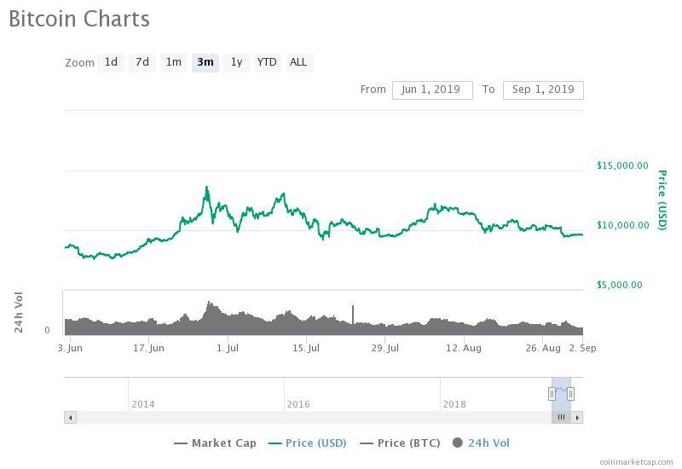682x469 pixels.
Task: Click the From date field
Action: point(432,90)
